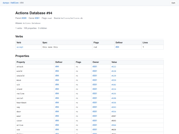The image size is (179, 134).
Task: Open owner #361 in heartbeat row
Action: tap(95, 103)
